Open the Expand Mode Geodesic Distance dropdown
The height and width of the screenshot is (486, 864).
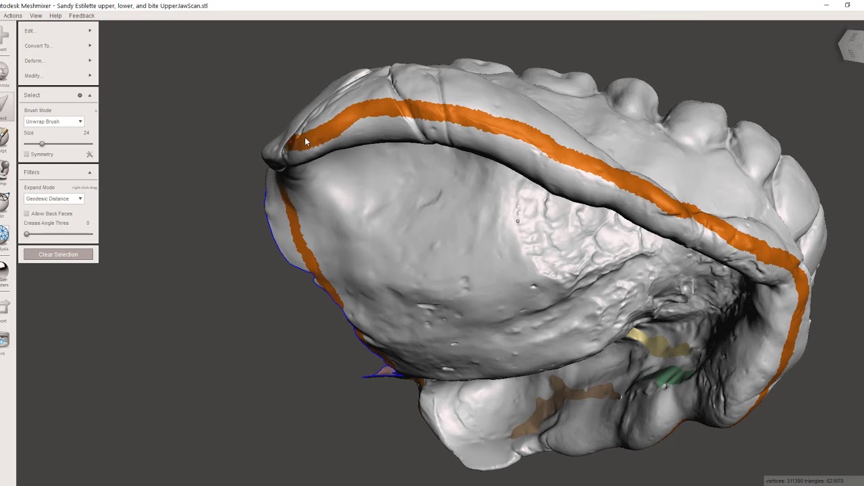coord(54,198)
